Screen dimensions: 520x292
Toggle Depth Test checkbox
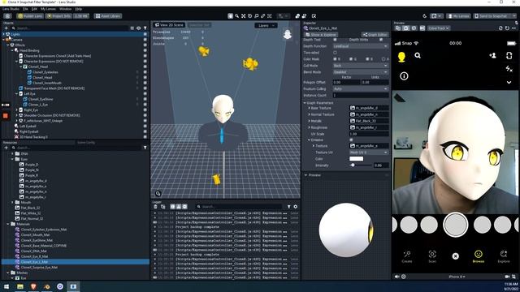click(335, 40)
